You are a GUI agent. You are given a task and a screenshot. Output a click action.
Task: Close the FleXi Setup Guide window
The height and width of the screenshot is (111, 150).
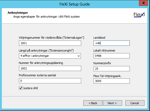click(x=143, y=3)
